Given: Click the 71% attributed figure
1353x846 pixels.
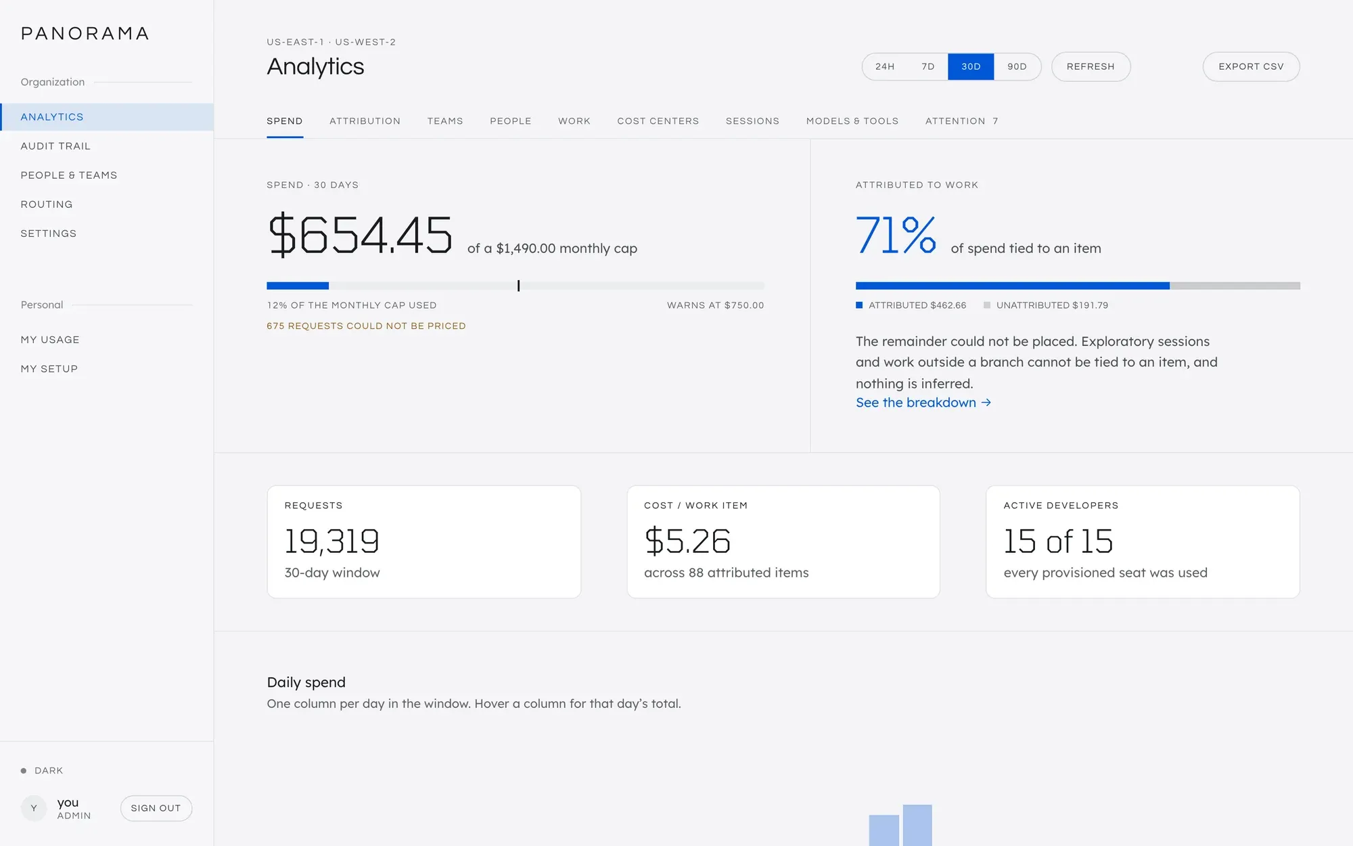Looking at the screenshot, I should click(896, 235).
